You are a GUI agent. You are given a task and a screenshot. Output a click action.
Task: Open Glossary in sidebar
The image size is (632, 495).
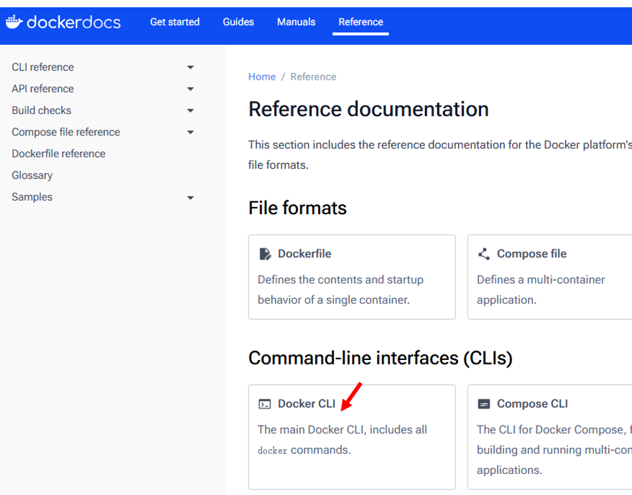(x=32, y=175)
